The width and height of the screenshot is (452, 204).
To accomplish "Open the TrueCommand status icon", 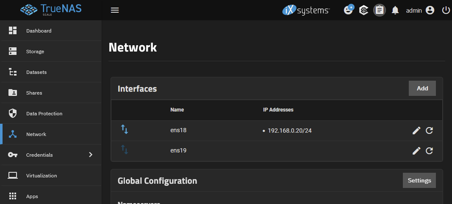I will 363,10.
